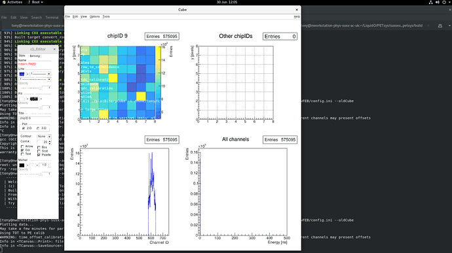Open the Activities overview
Screen dimensions: 452x253
pos(12,2)
